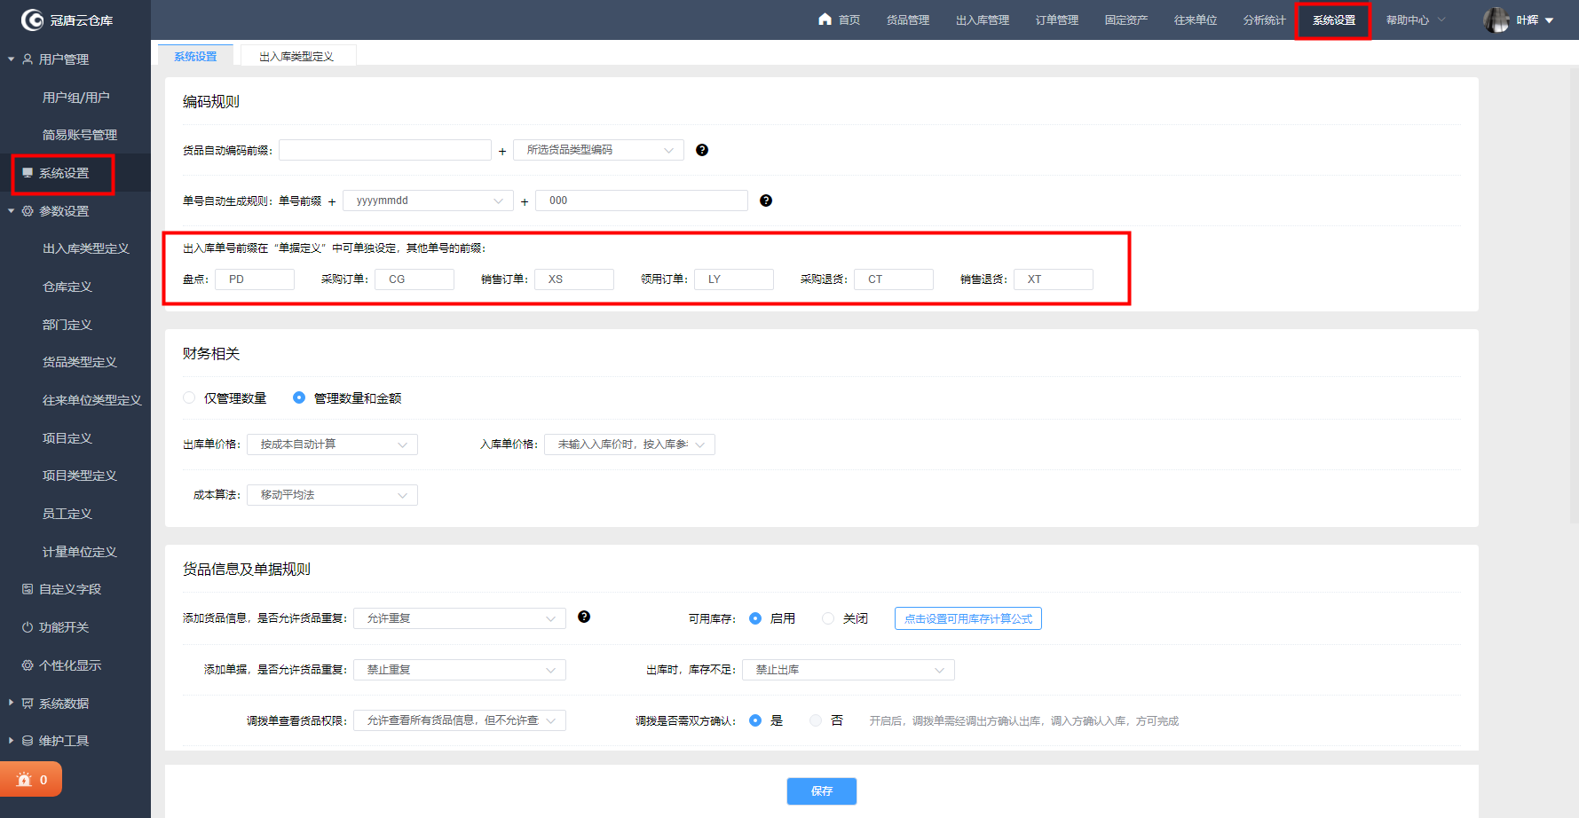The height and width of the screenshot is (818, 1579).
Task: Click help icon beside 添加货品信息 dropdown
Action: [x=584, y=617]
